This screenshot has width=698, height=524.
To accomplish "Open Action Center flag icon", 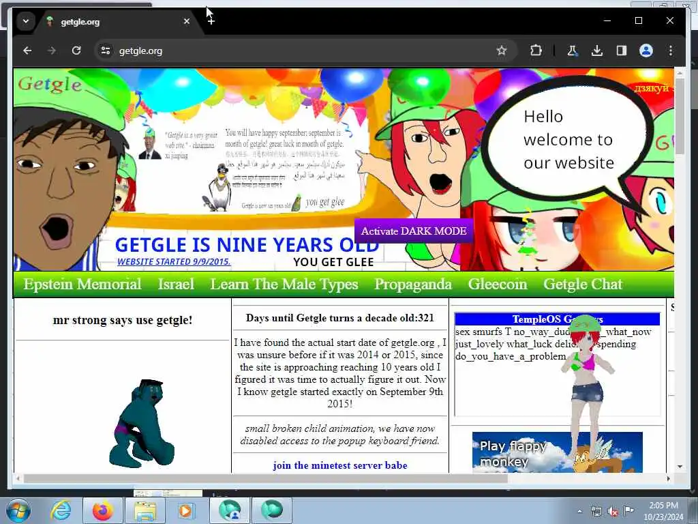I will 628,510.
